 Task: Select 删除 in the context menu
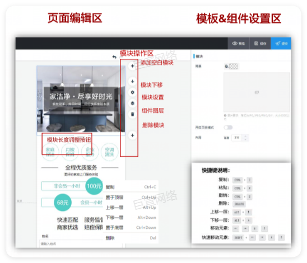(131, 238)
